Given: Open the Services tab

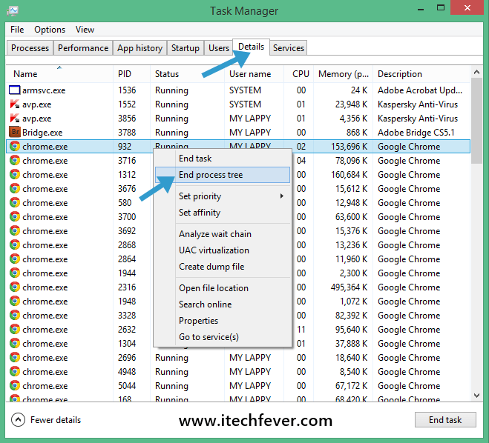Looking at the screenshot, I should (x=289, y=48).
